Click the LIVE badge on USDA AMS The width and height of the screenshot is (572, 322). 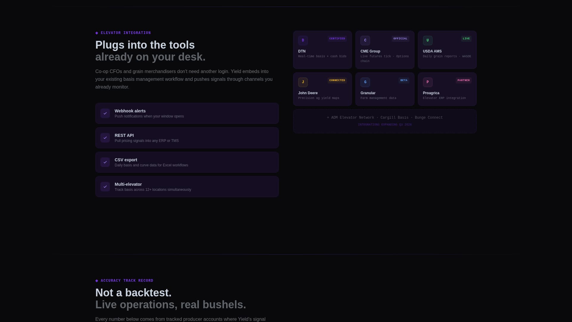[x=466, y=39]
